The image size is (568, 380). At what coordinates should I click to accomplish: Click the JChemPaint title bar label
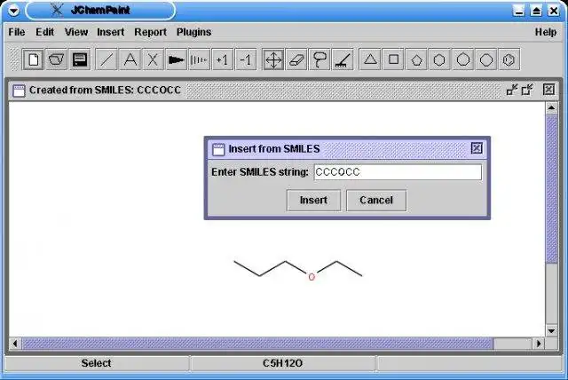click(100, 10)
